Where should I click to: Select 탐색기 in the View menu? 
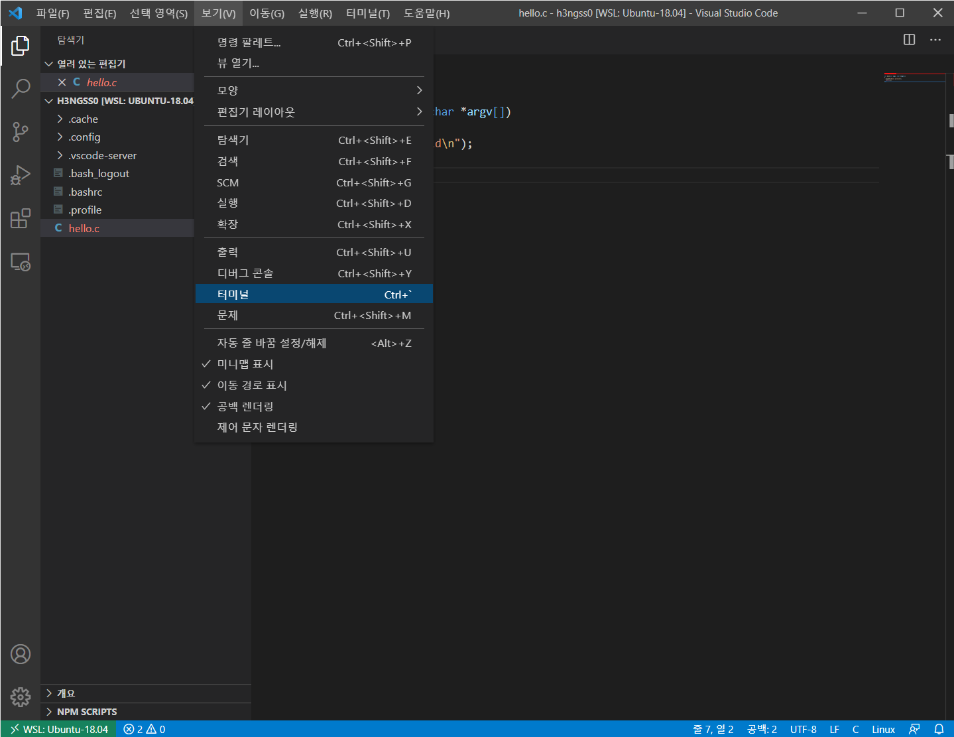click(314, 140)
